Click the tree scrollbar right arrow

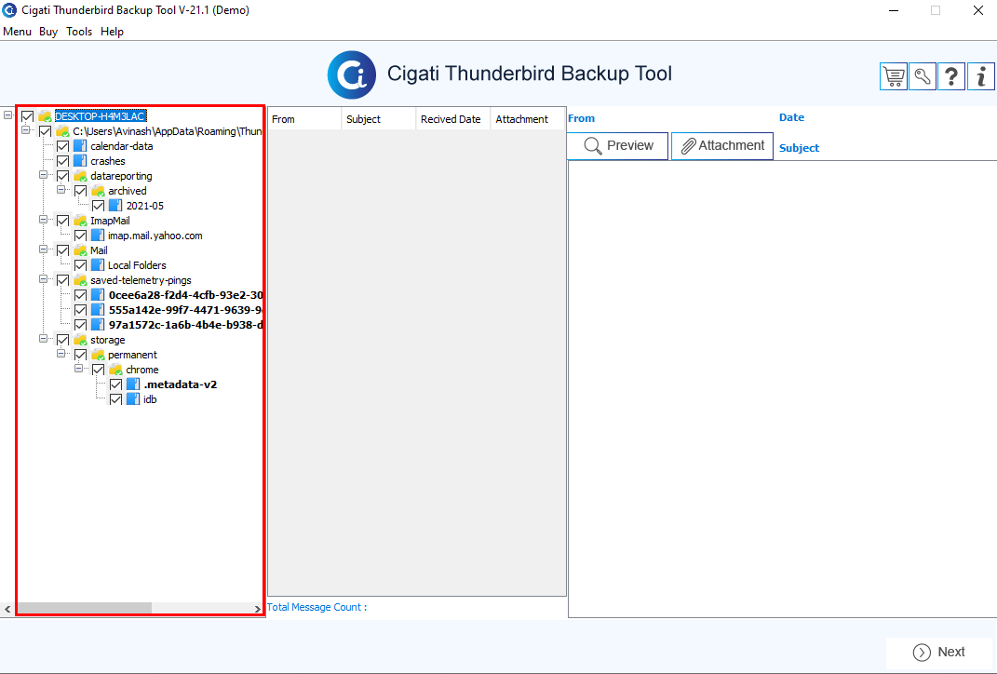coord(258,609)
